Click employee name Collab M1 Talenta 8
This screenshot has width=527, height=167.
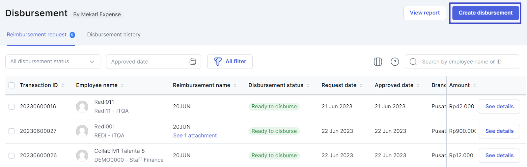click(x=120, y=151)
